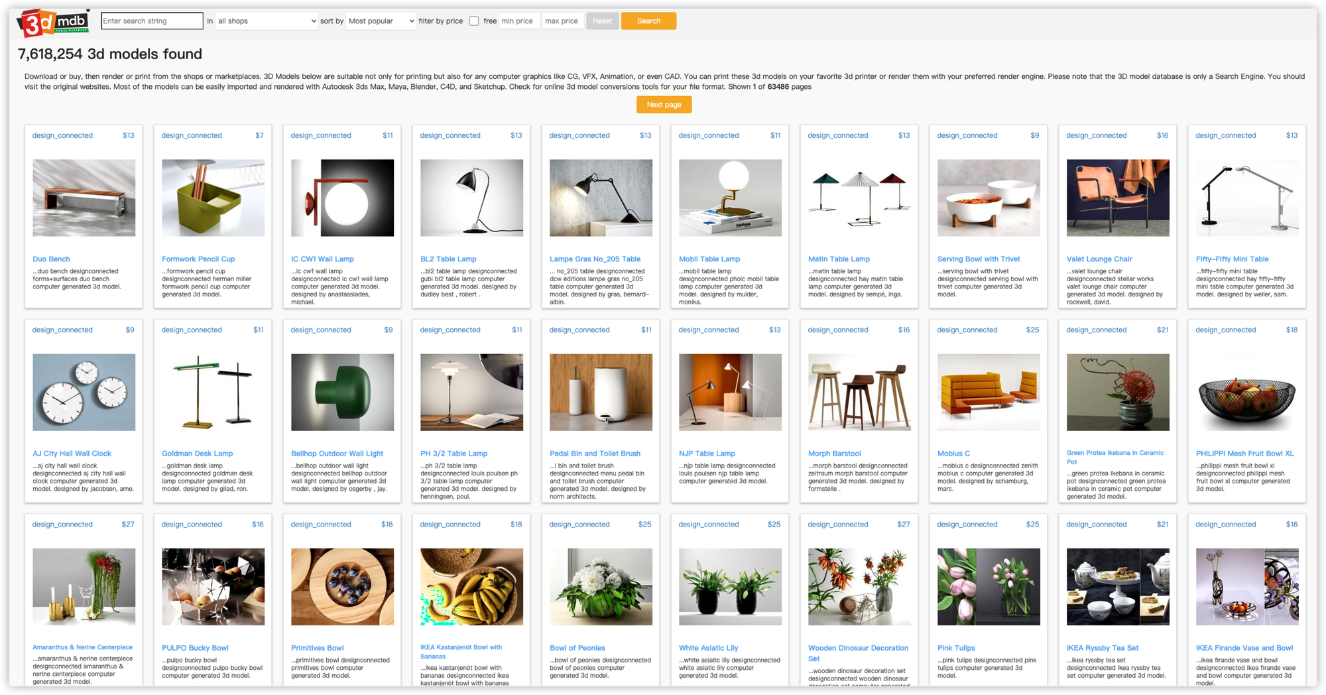
Task: View the Valet Lounge Chair model
Action: 1099,259
